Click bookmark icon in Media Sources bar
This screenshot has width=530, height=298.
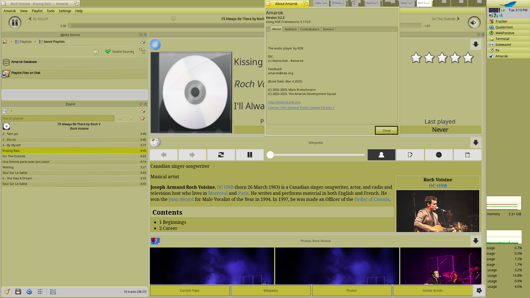(143, 42)
